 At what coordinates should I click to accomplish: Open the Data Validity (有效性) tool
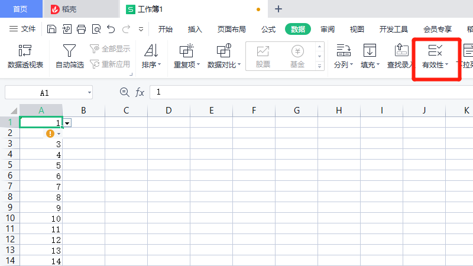pyautogui.click(x=436, y=56)
